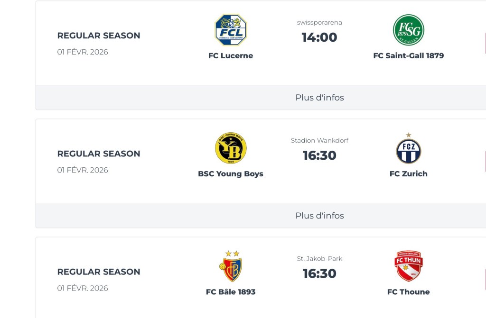The height and width of the screenshot is (318, 486).
Task: Click the 14:00 kickoff time
Action: coord(319,37)
